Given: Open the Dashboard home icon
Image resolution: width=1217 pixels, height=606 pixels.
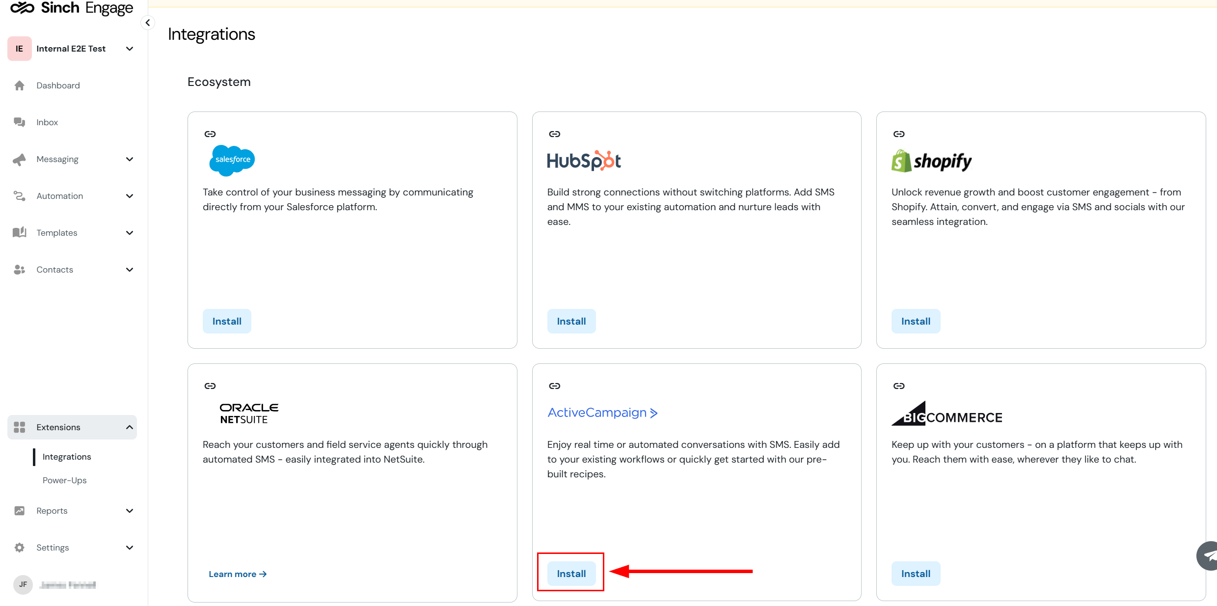Looking at the screenshot, I should point(20,85).
